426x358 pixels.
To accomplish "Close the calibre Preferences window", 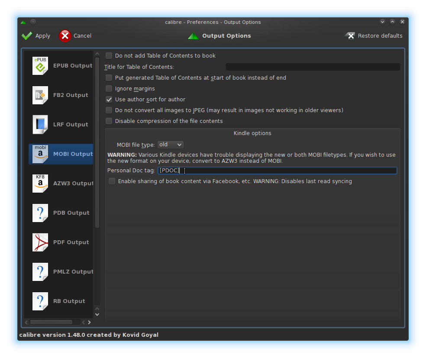I will pyautogui.click(x=402, y=22).
